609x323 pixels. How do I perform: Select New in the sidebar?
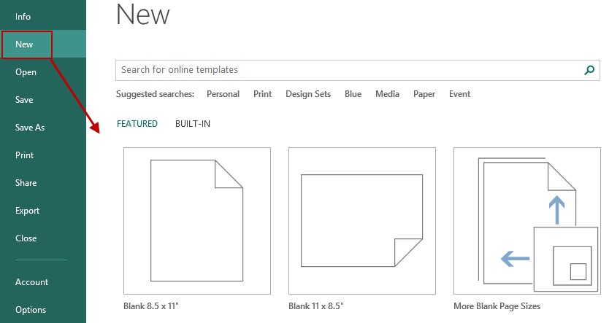[25, 44]
